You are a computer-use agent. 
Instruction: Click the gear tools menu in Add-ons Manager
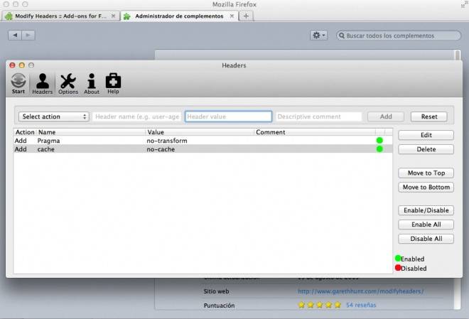point(318,36)
